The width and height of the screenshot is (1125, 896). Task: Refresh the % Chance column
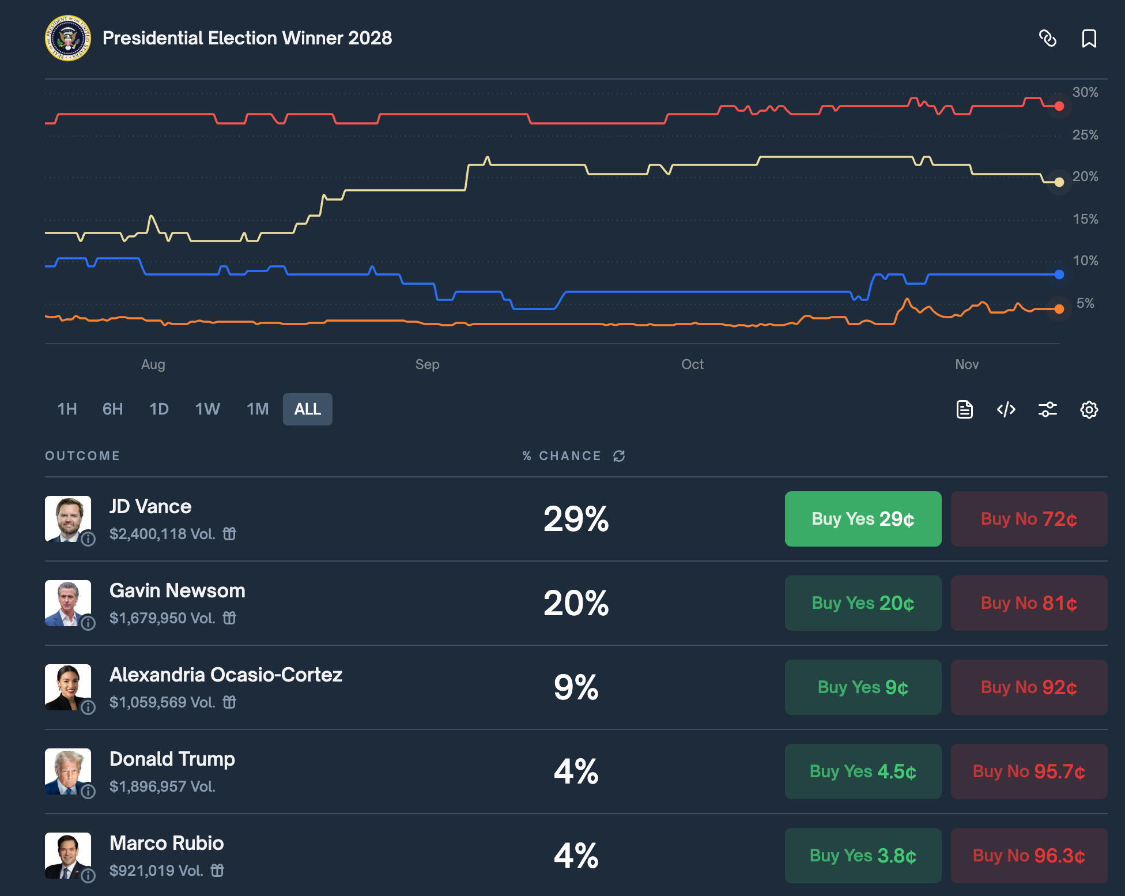618,455
